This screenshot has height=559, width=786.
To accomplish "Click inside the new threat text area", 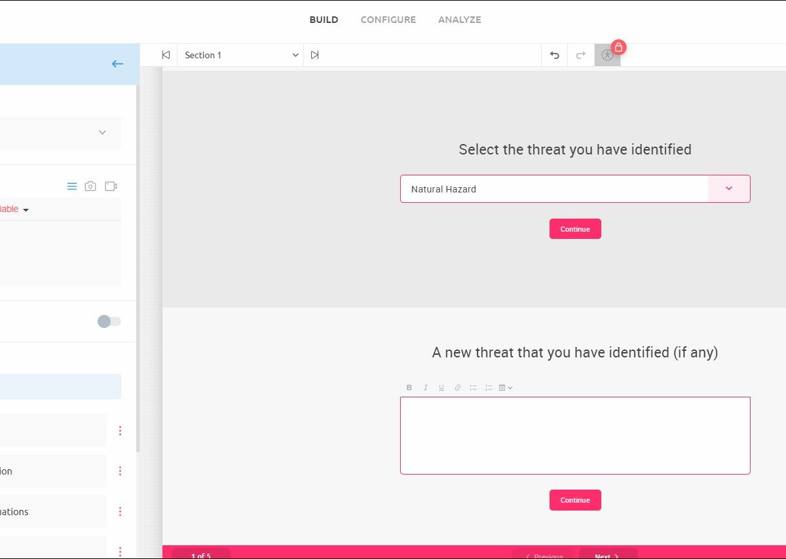I will (x=575, y=435).
